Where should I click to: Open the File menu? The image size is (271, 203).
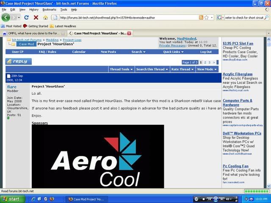(4, 9)
